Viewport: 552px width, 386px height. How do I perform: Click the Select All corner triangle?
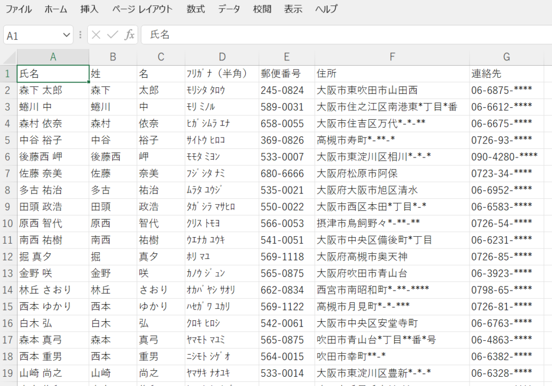(x=9, y=57)
